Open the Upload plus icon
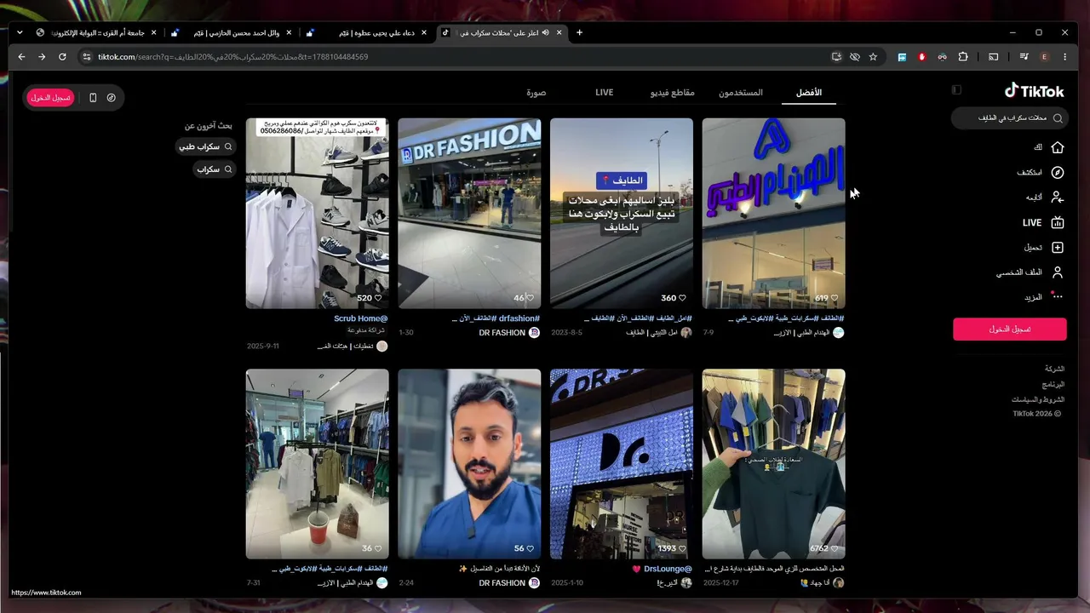Viewport: 1090px width, 613px height. pos(1058,247)
